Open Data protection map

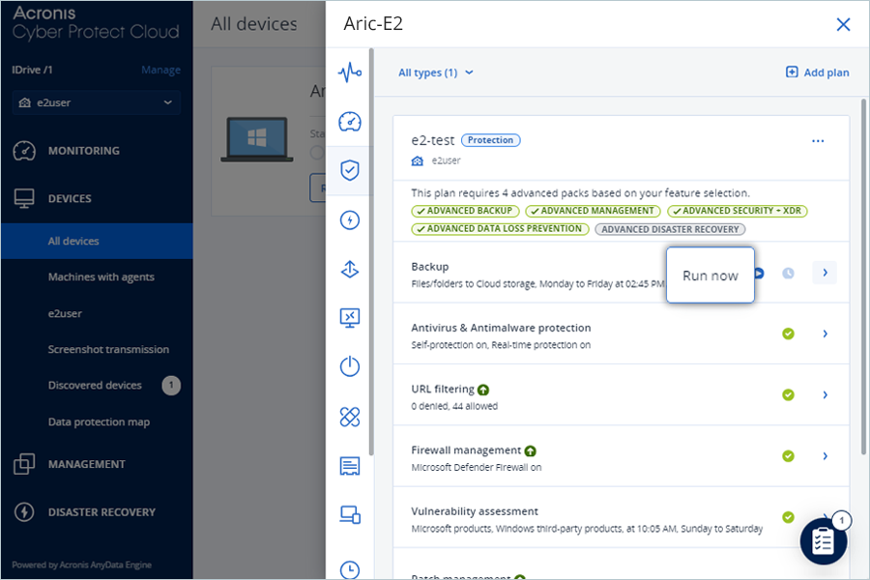(x=99, y=421)
